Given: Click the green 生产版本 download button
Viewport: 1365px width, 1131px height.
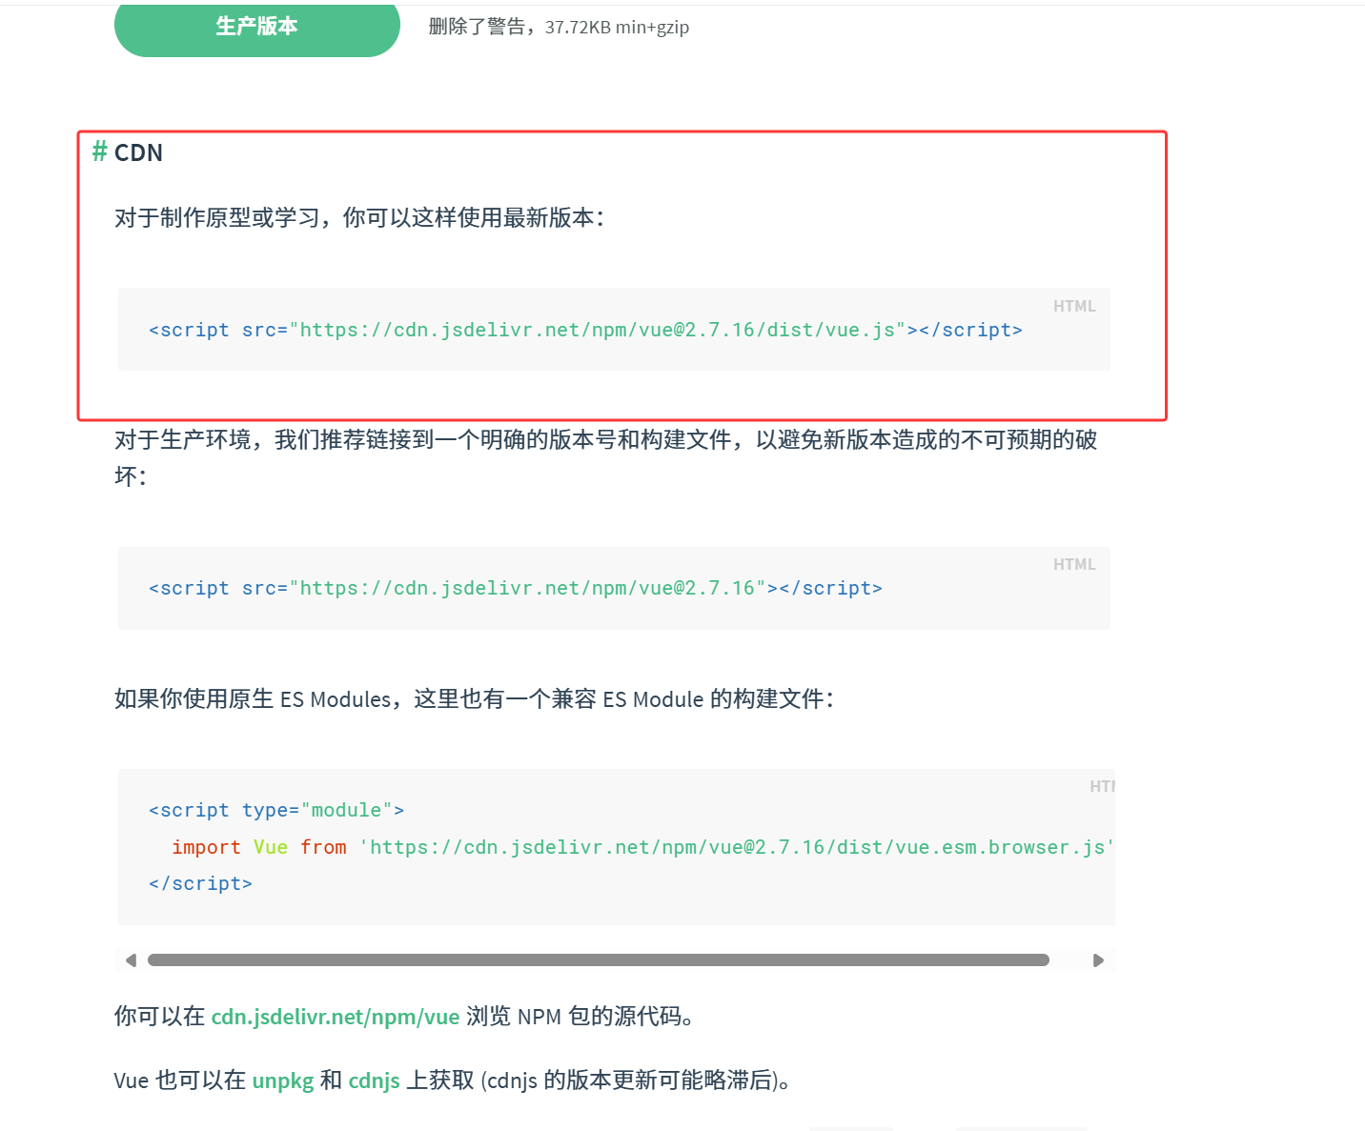Looking at the screenshot, I should [256, 29].
